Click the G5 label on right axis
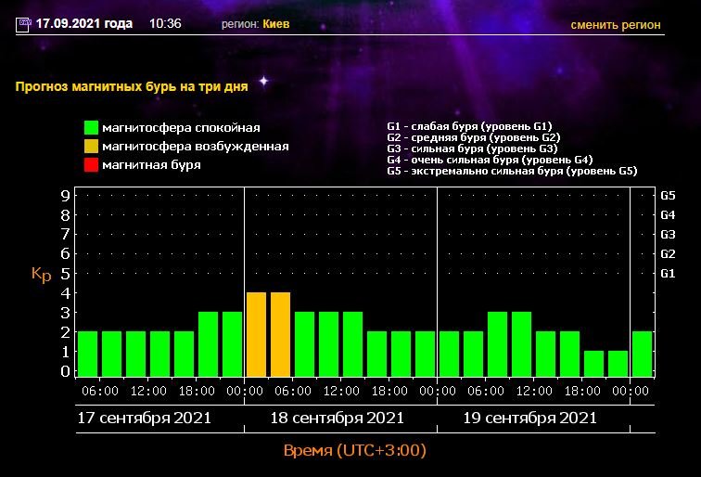This screenshot has width=701, height=477. click(667, 196)
